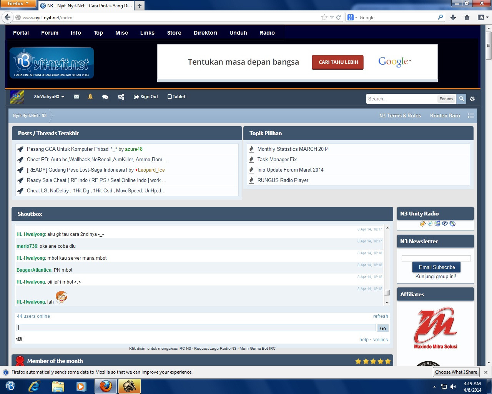Open the Forum menu item

click(50, 33)
